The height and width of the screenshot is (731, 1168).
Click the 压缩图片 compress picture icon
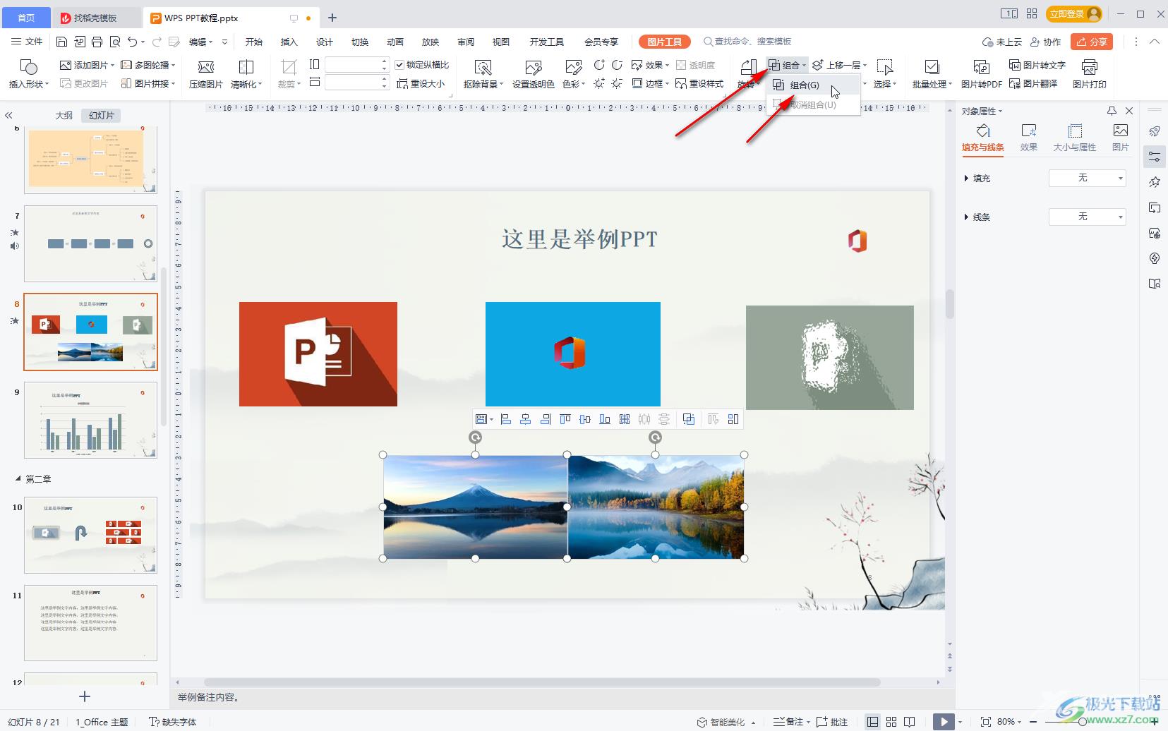(206, 73)
